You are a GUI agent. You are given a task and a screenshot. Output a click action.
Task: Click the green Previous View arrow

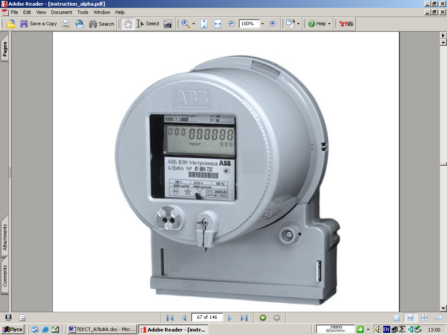coord(263,318)
